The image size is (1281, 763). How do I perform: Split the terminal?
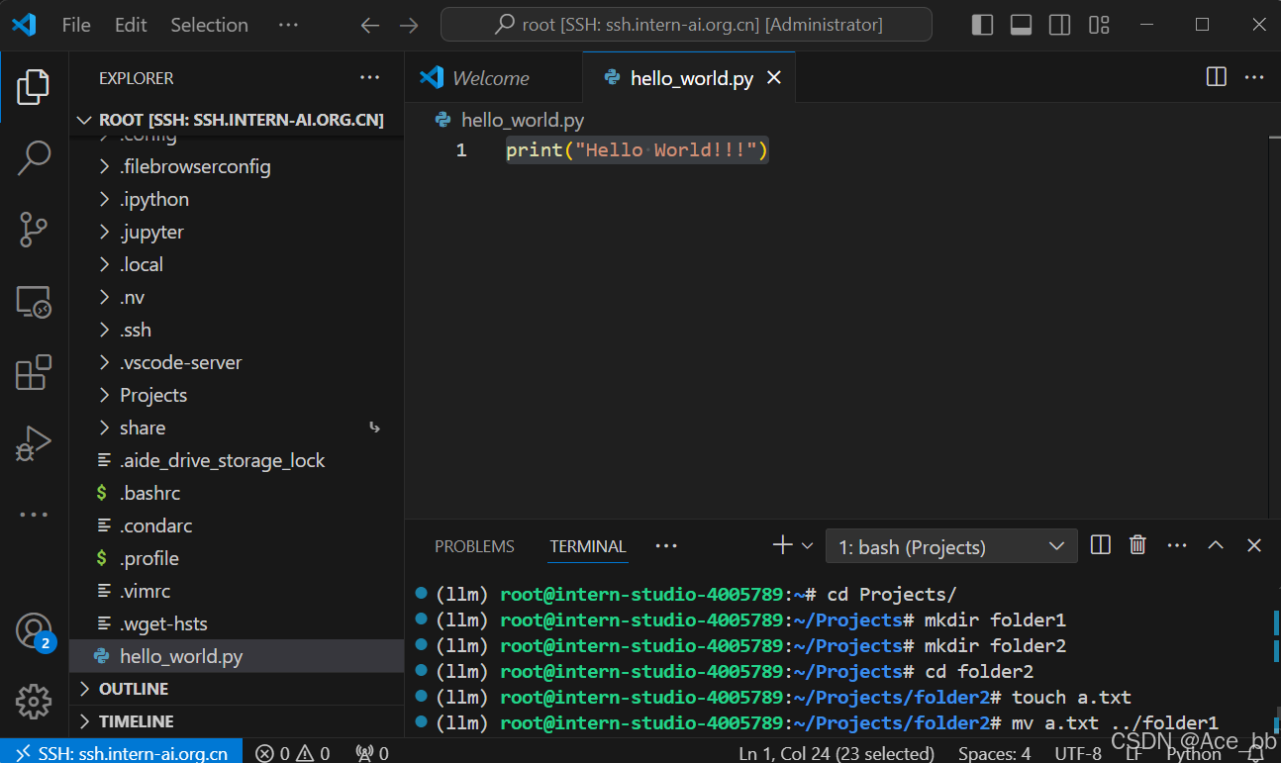[1100, 544]
